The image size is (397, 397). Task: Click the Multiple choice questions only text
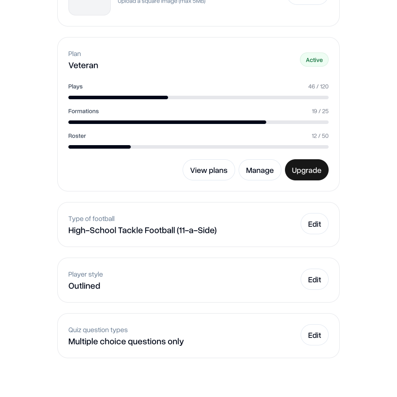[x=126, y=341]
